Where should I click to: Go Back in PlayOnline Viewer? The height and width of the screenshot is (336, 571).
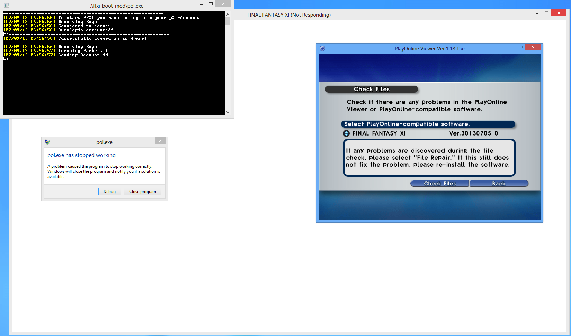[x=499, y=184]
